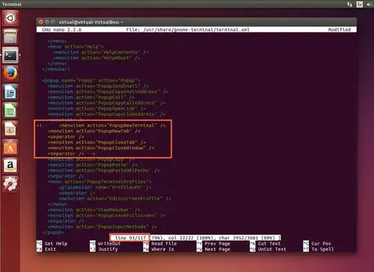Click the Get Help shortcut label

[56, 244]
